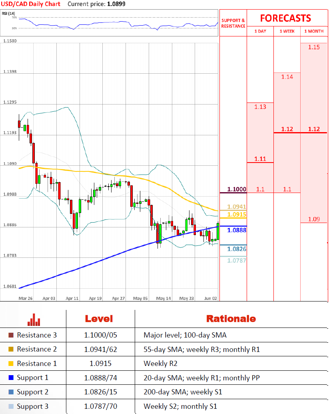The height and width of the screenshot is (414, 329).
Task: Click the Support 2 steel-blue color swatch
Action: click(11, 392)
